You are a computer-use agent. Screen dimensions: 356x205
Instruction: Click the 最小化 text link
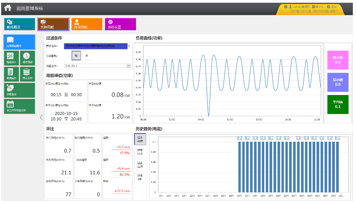point(320,7)
